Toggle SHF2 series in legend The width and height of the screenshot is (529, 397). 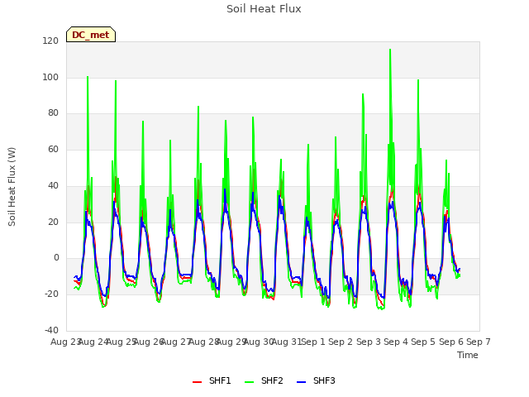[264, 380]
